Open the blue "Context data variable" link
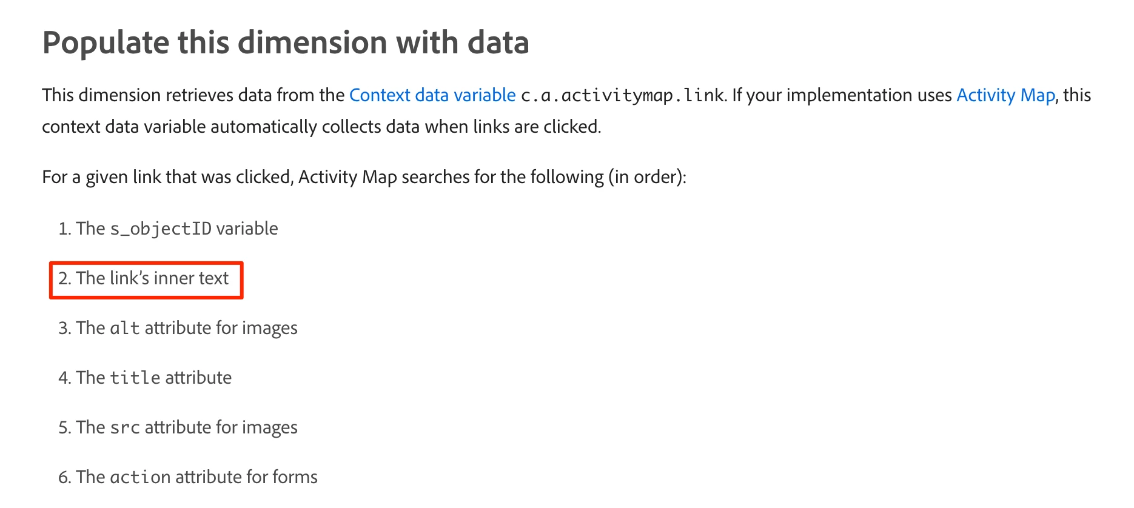This screenshot has height=508, width=1134. pos(432,95)
